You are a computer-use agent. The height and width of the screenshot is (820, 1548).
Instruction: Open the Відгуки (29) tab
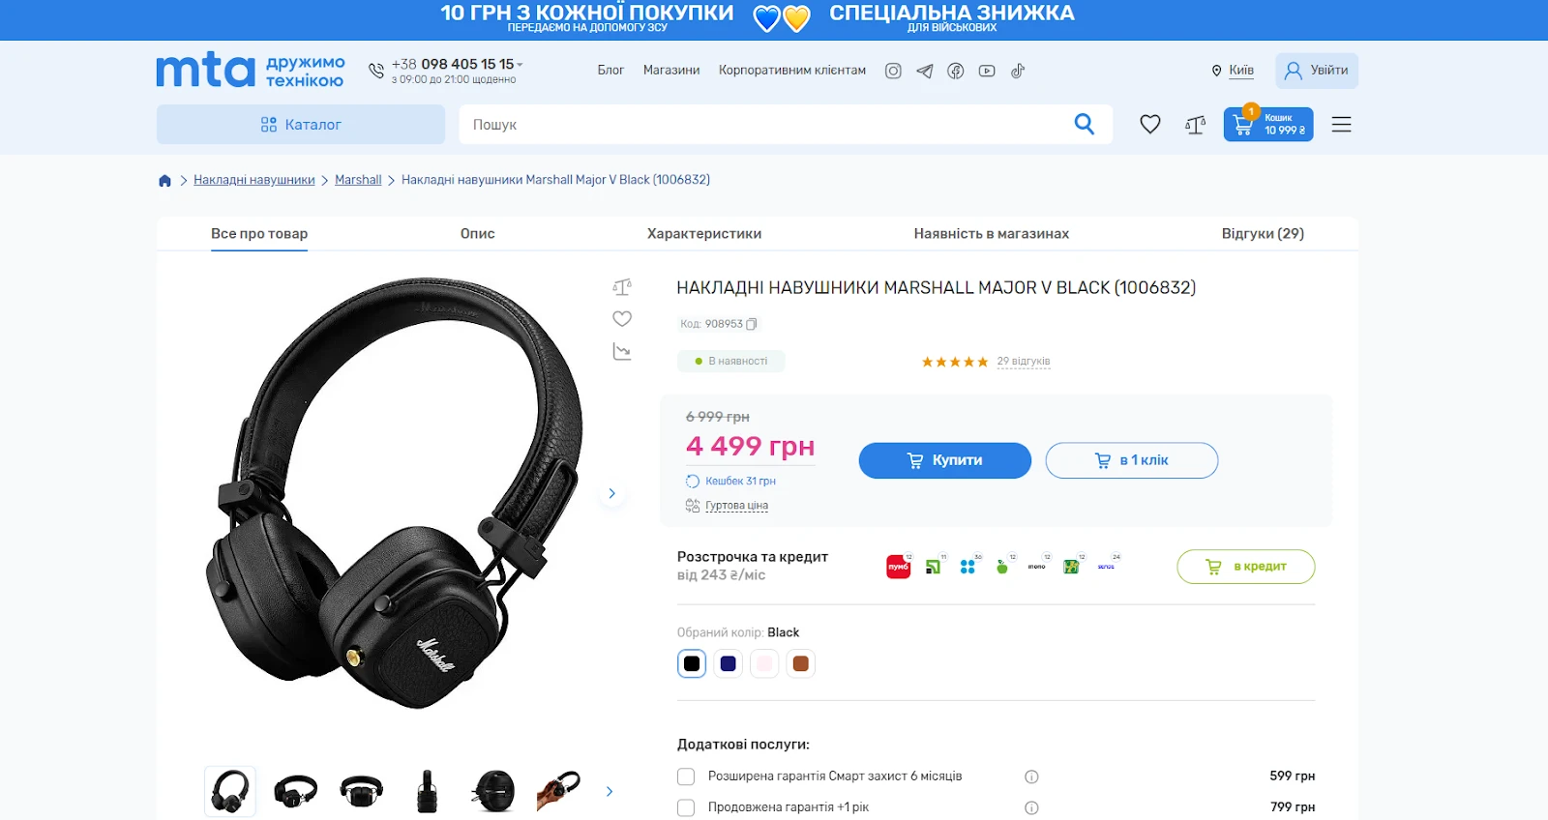[1263, 234]
